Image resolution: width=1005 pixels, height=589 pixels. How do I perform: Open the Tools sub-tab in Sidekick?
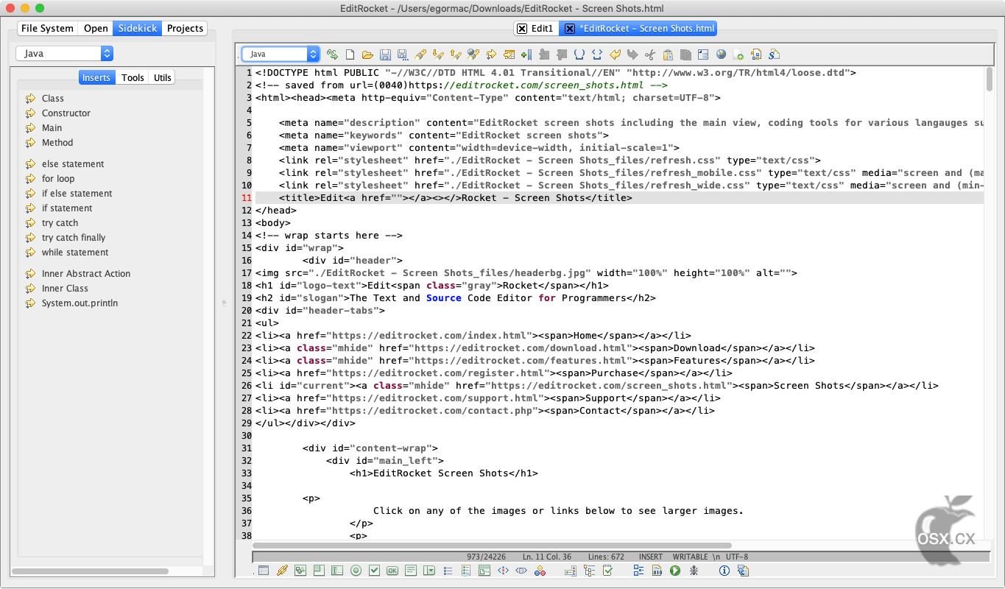[x=133, y=77]
